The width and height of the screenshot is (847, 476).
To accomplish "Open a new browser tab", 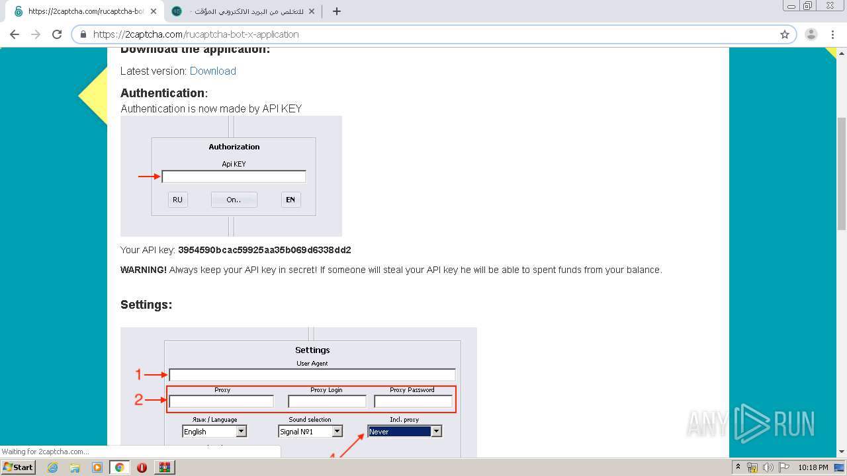I will 337,11.
